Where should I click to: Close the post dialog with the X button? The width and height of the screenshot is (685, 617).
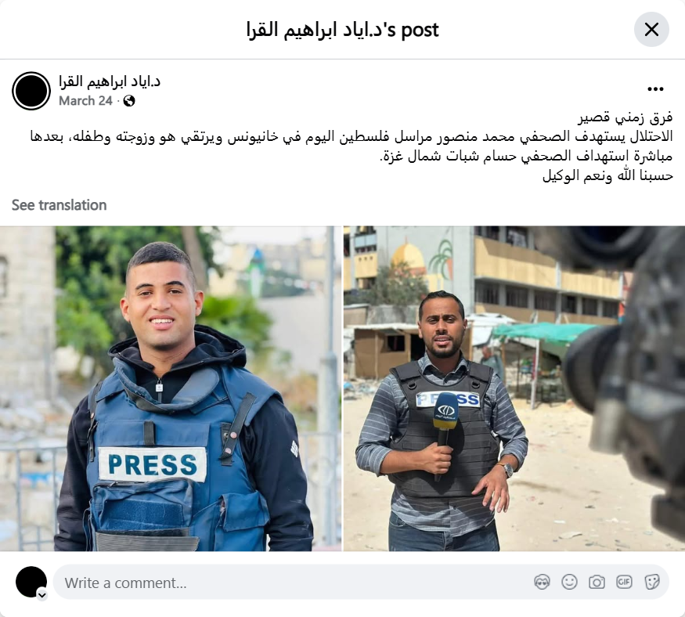click(x=651, y=30)
